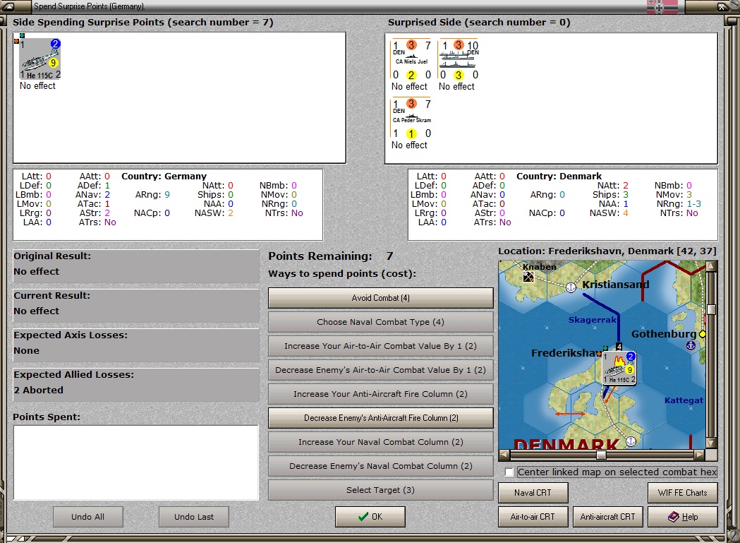Click the map scroll up arrow

(711, 265)
